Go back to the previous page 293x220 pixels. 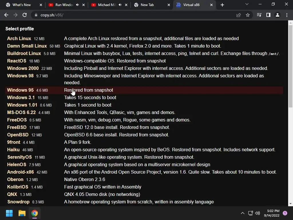coord(6,15)
